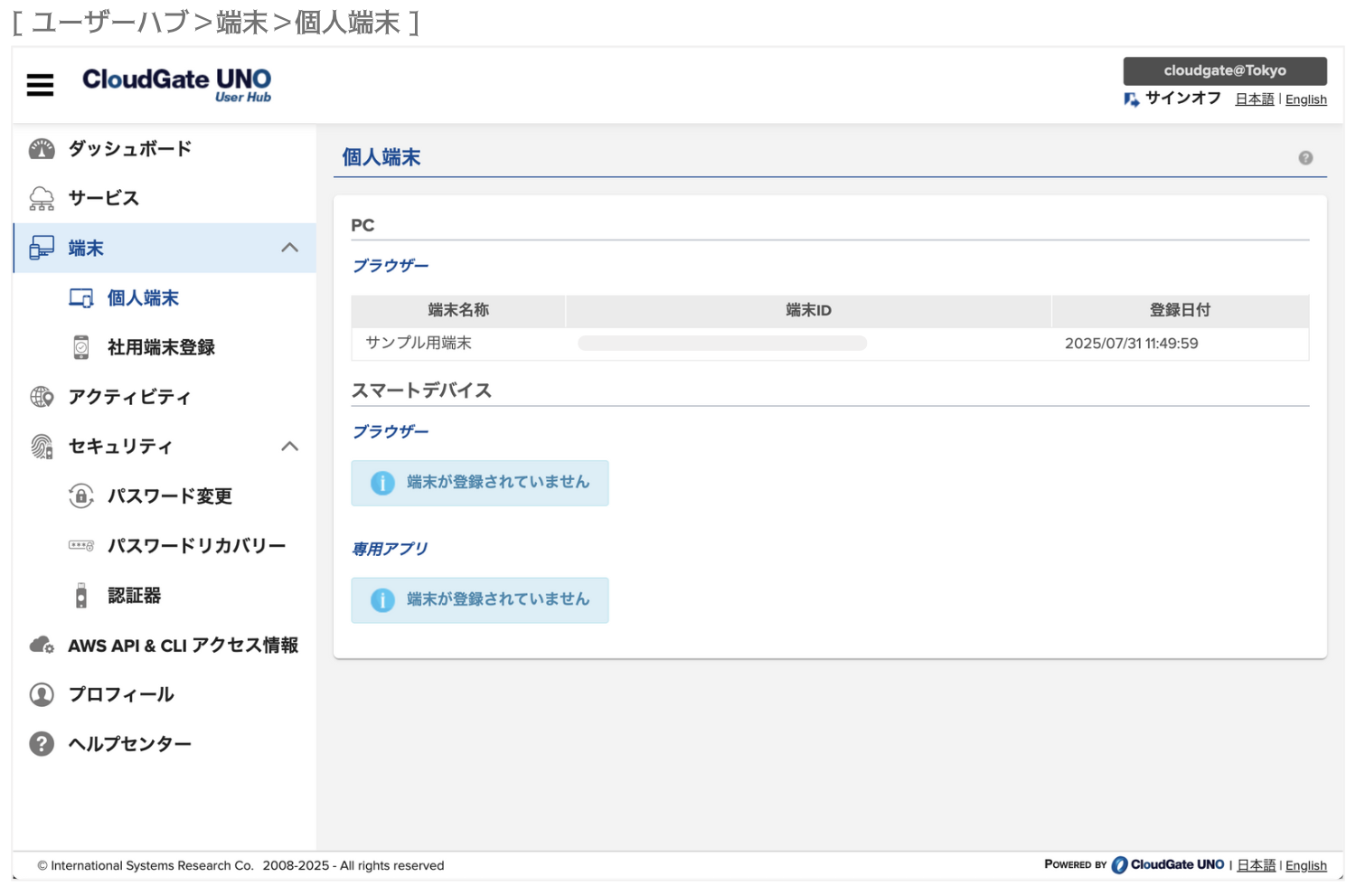Click the cloud network Services icon

coord(42,199)
